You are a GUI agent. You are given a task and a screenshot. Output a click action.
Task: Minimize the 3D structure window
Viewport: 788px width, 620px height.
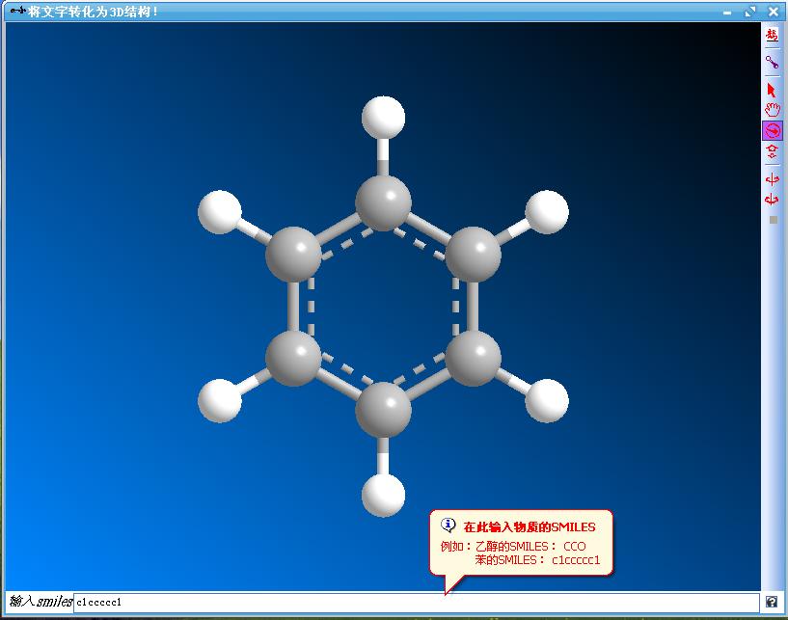[x=729, y=12]
